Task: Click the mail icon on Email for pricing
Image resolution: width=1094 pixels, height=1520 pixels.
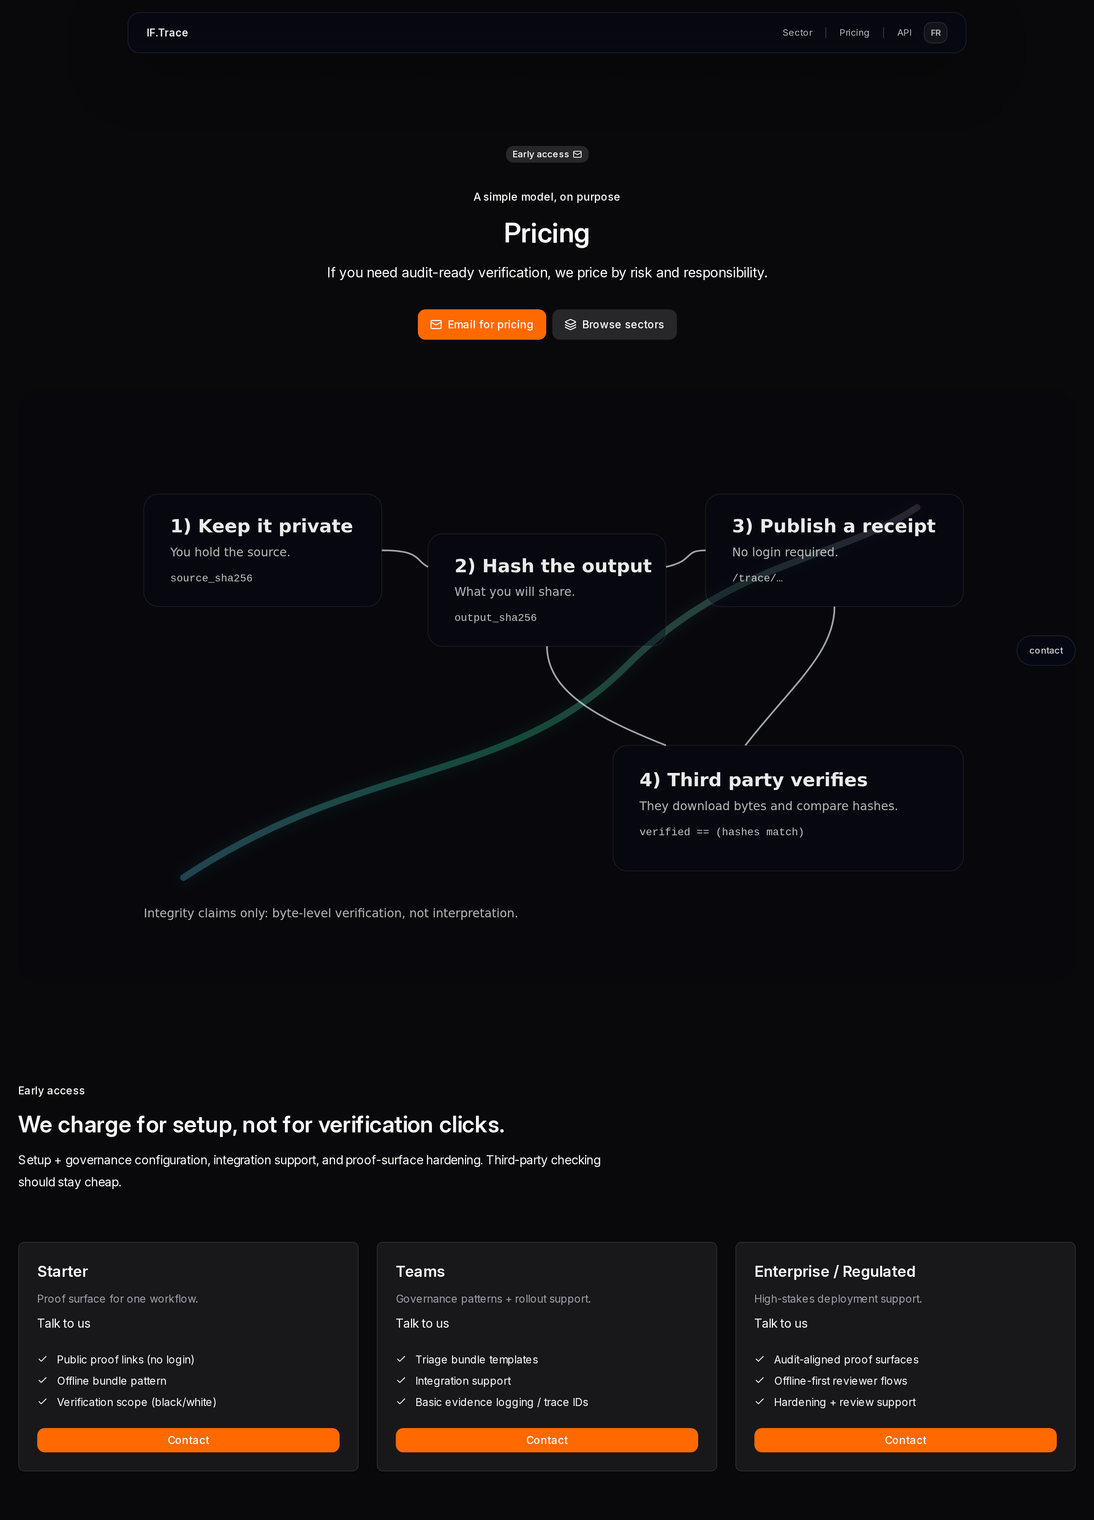Action: [x=435, y=325]
